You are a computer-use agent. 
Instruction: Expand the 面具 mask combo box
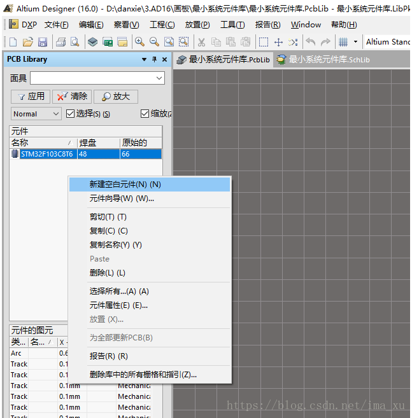(159, 78)
